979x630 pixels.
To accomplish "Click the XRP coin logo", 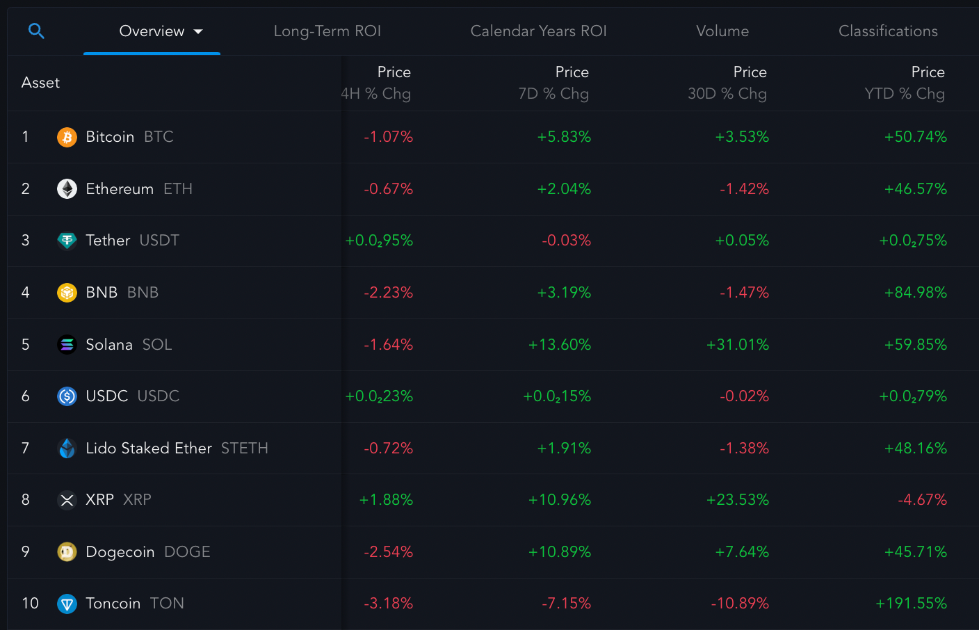I will [x=67, y=500].
